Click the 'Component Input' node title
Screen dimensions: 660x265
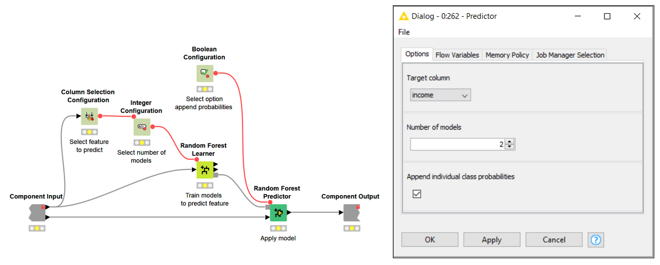(x=36, y=197)
